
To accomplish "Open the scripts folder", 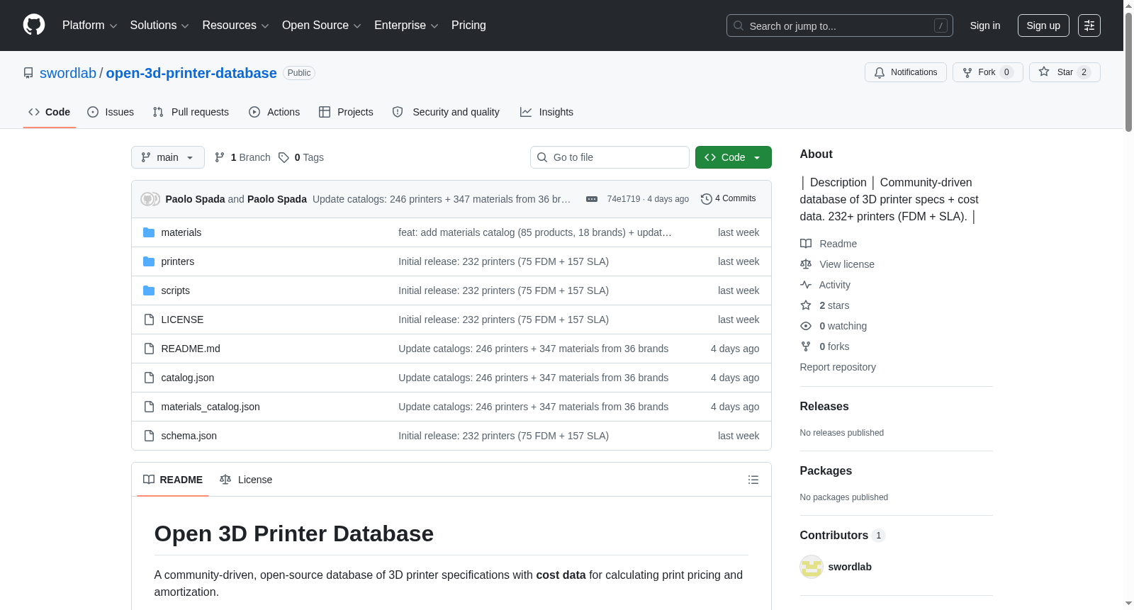I will (175, 290).
